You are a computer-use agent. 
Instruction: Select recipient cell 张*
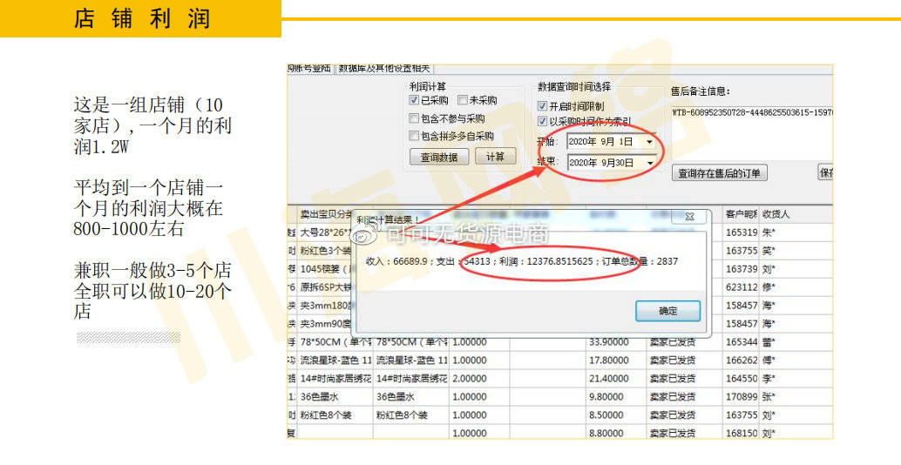coord(796,397)
